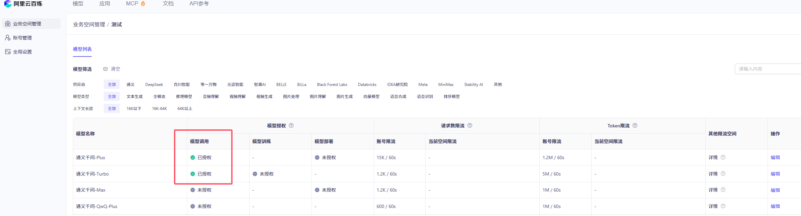Open the 文档 top menu
The image size is (801, 216).
(168, 3)
